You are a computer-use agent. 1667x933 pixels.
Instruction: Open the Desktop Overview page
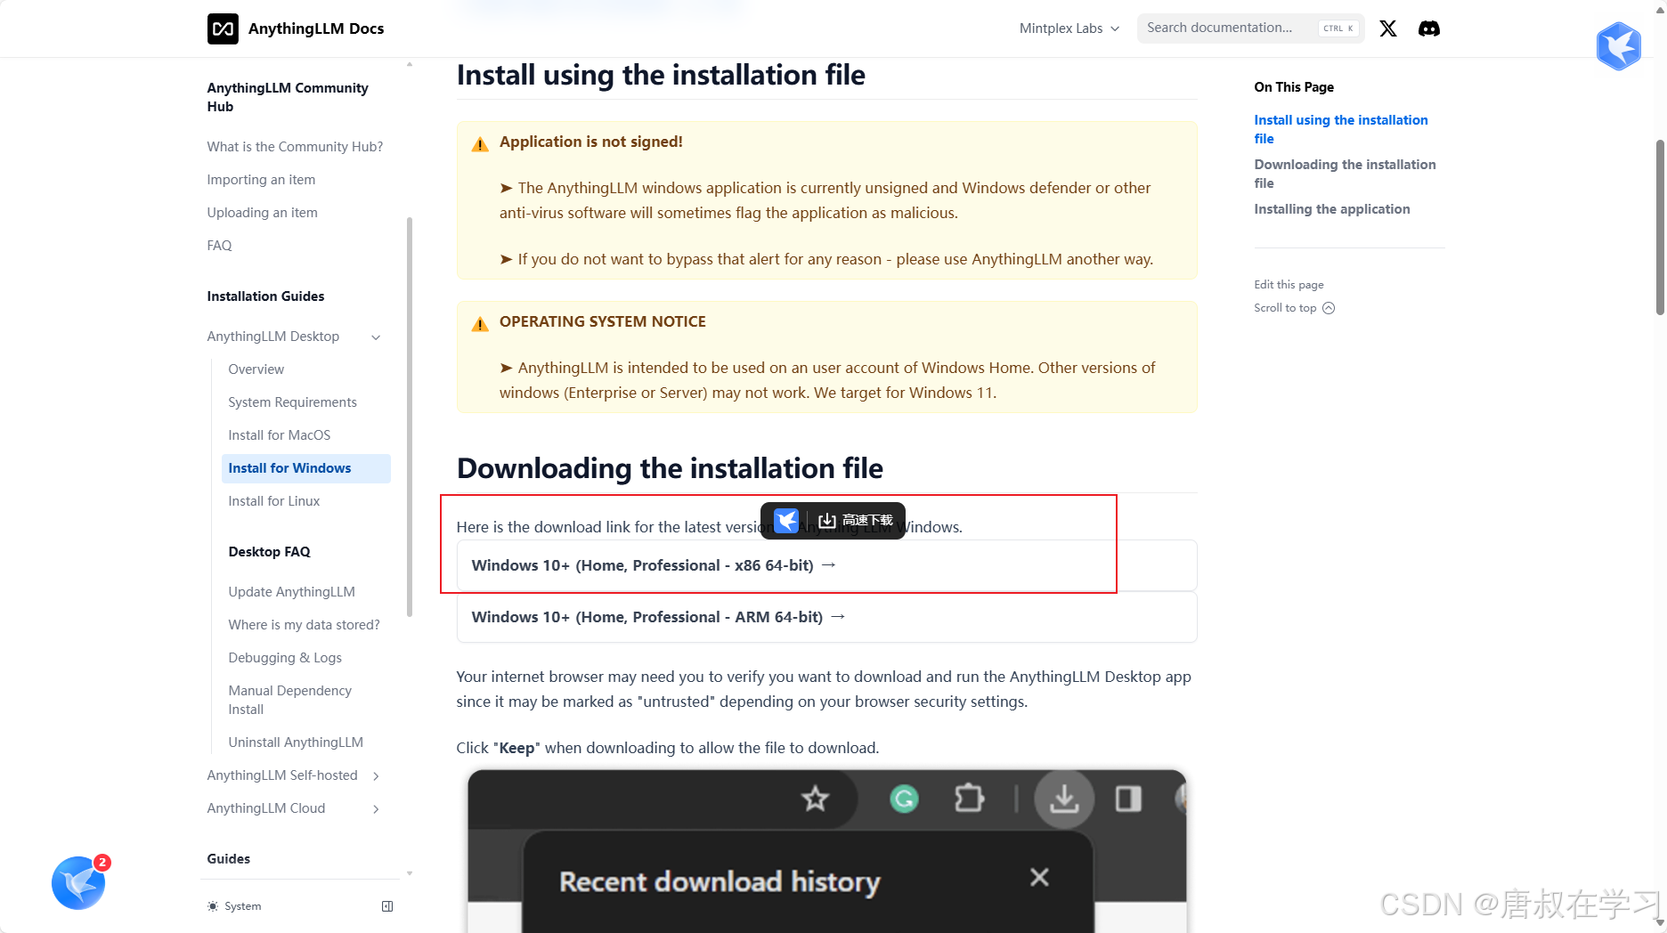[256, 369]
